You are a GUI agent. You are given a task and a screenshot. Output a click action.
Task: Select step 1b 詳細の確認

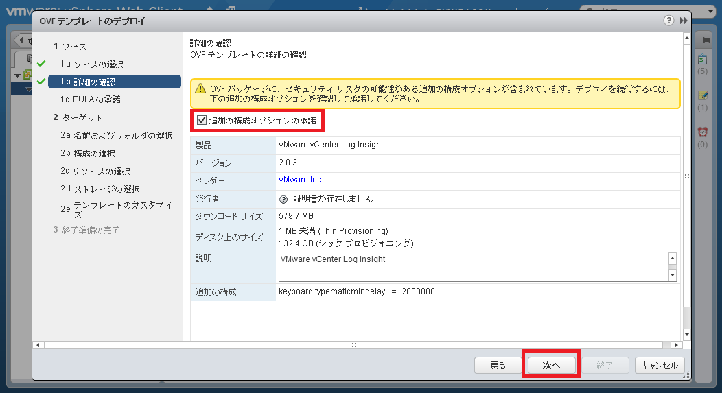(115, 82)
